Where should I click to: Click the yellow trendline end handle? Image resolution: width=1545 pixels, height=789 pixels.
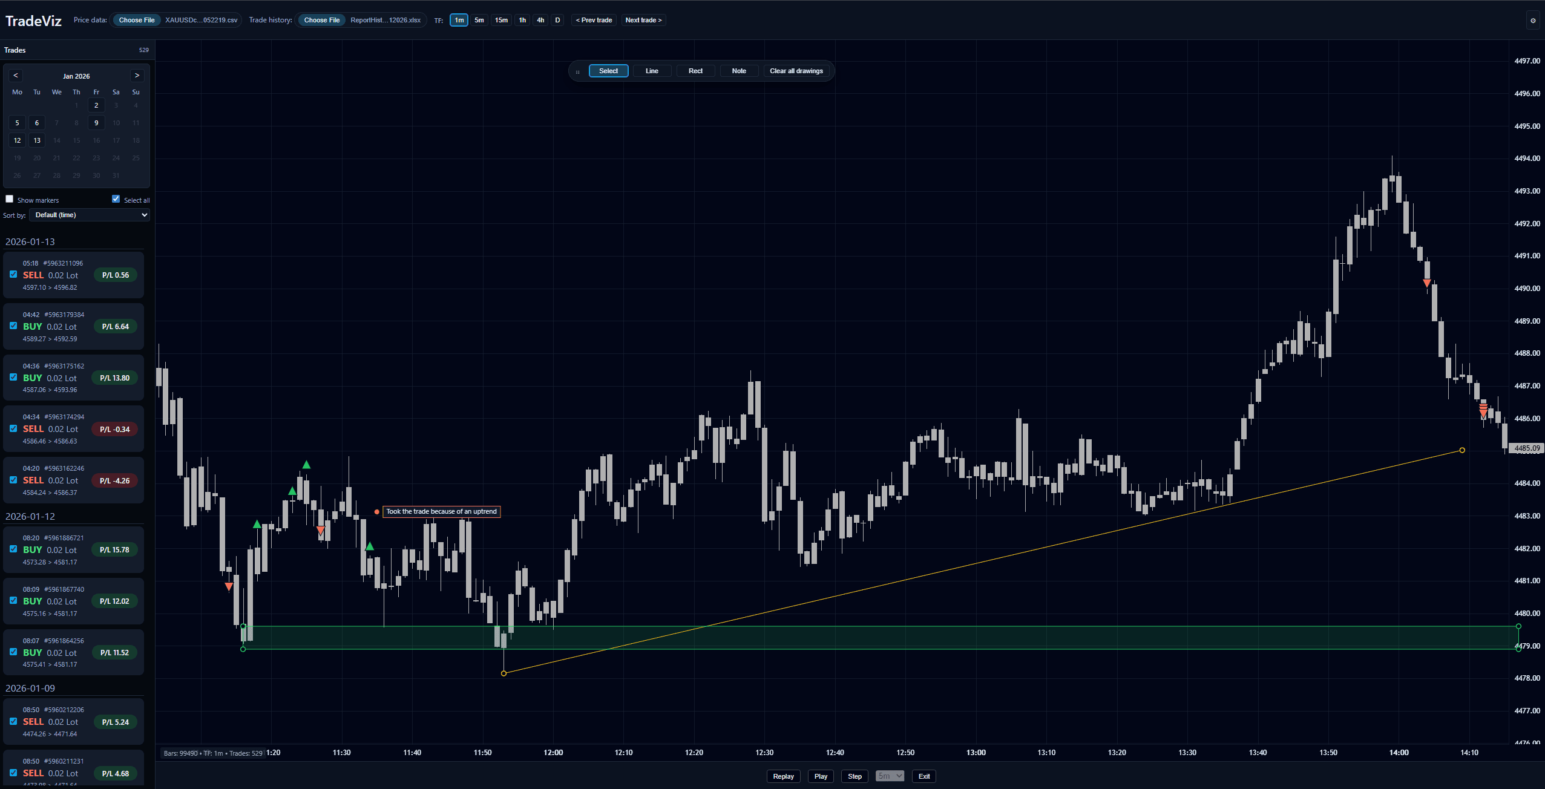coord(1462,450)
